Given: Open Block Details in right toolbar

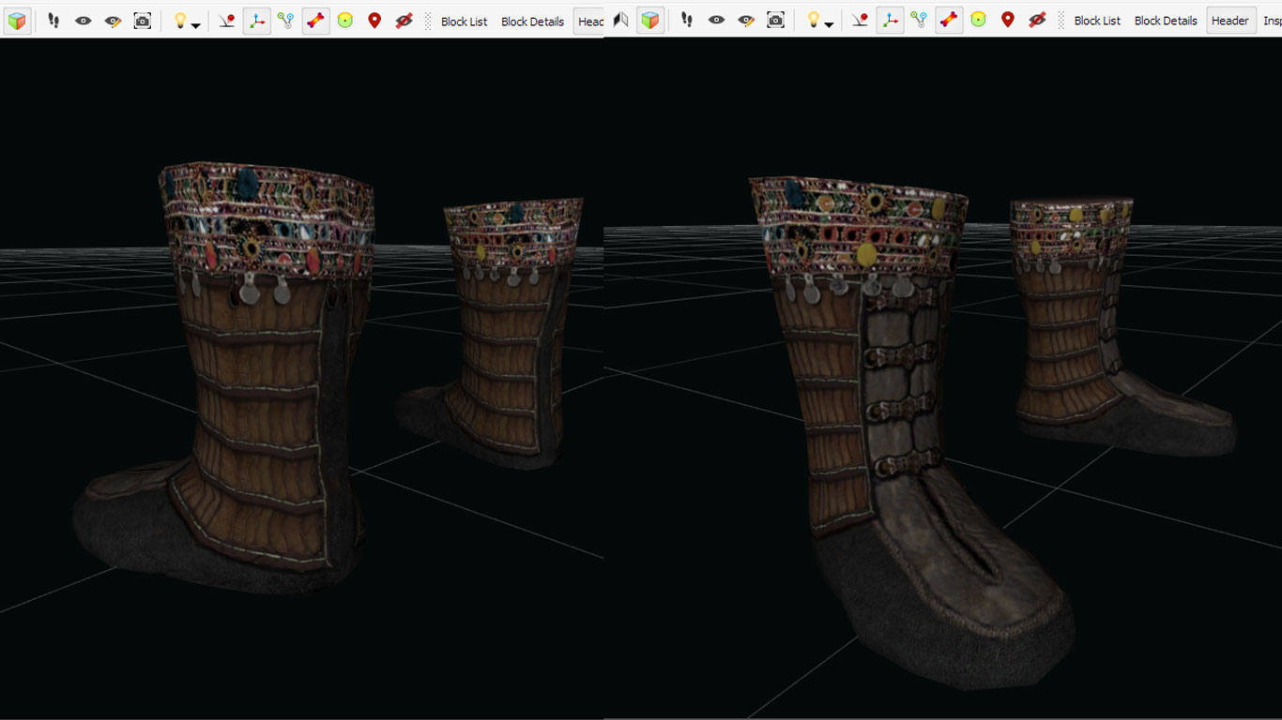Looking at the screenshot, I should point(1166,20).
